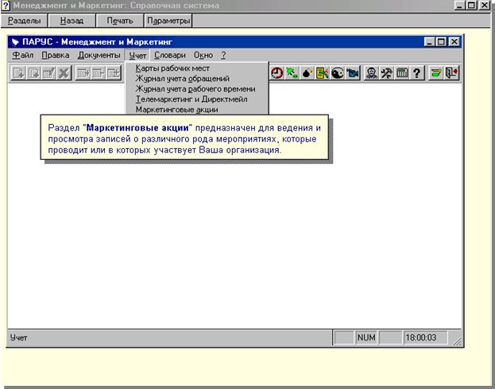
Task: Click the Печать button in help window
Action: click(120, 21)
